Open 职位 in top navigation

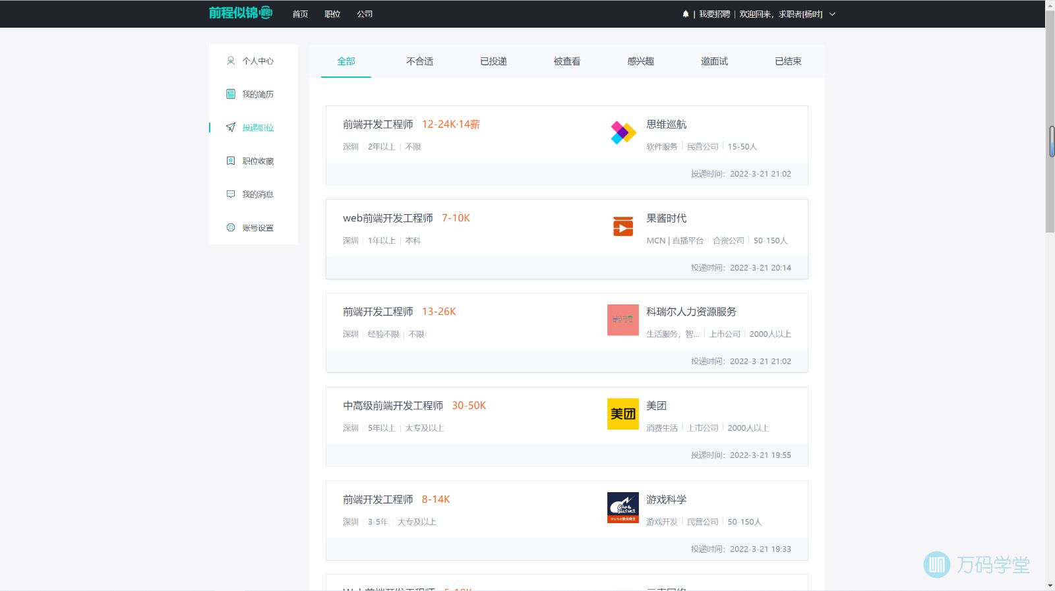pos(332,14)
